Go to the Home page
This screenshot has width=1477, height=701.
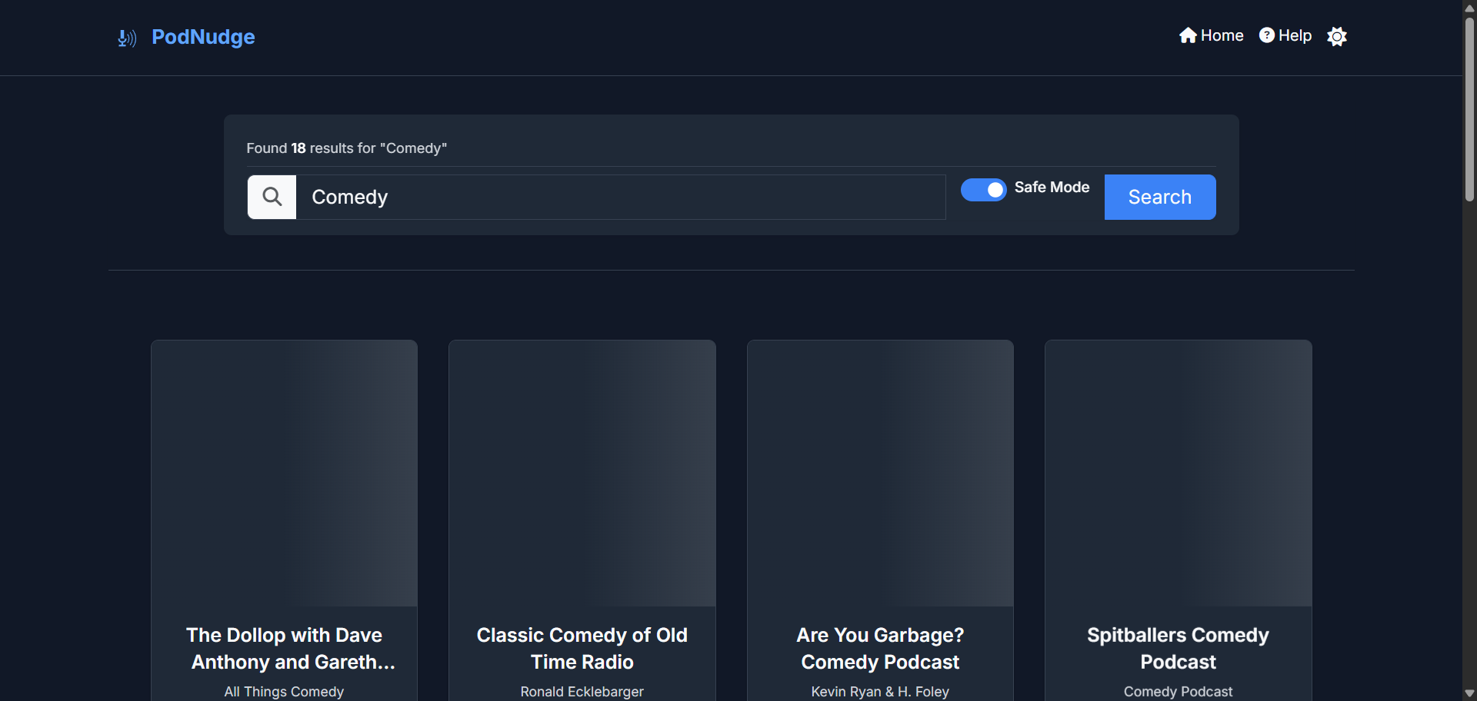coord(1211,35)
